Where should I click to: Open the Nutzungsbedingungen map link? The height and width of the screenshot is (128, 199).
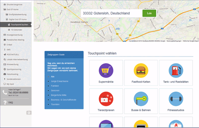[174, 41]
